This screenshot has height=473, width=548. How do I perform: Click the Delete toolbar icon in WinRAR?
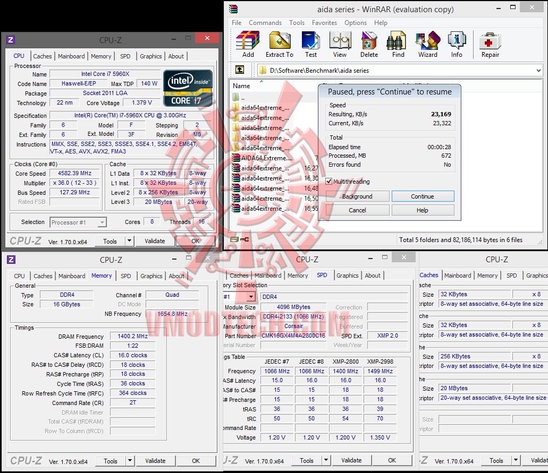coord(369,40)
